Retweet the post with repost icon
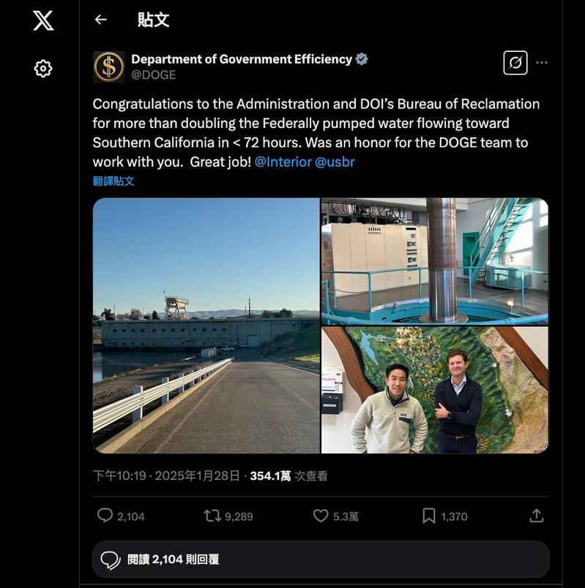This screenshot has height=588, width=585. click(212, 516)
